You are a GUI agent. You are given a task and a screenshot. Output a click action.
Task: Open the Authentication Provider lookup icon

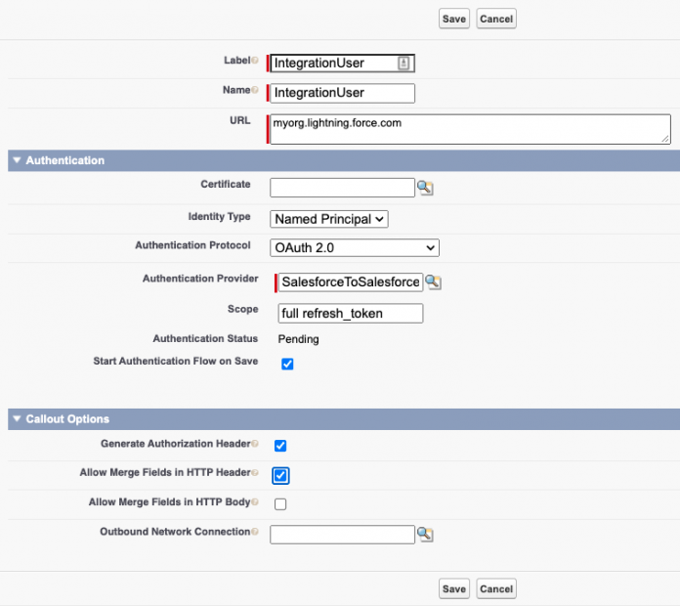pyautogui.click(x=433, y=282)
